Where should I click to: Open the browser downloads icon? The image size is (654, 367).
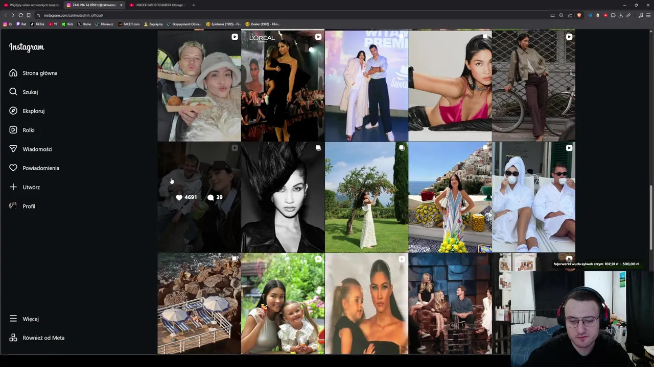point(621,15)
